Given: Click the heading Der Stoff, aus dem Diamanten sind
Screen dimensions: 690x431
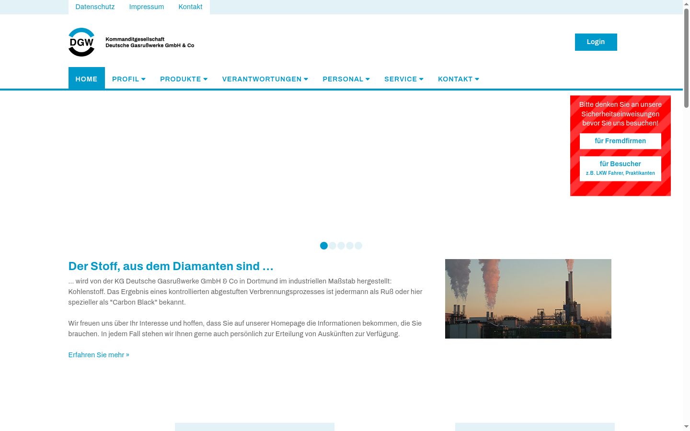Looking at the screenshot, I should pyautogui.click(x=171, y=266).
